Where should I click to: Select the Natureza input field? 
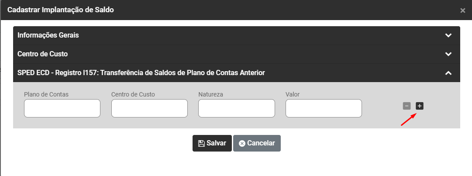tap(236, 108)
